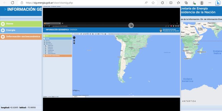Click the Madagascar label on the map

[x=201, y=52]
